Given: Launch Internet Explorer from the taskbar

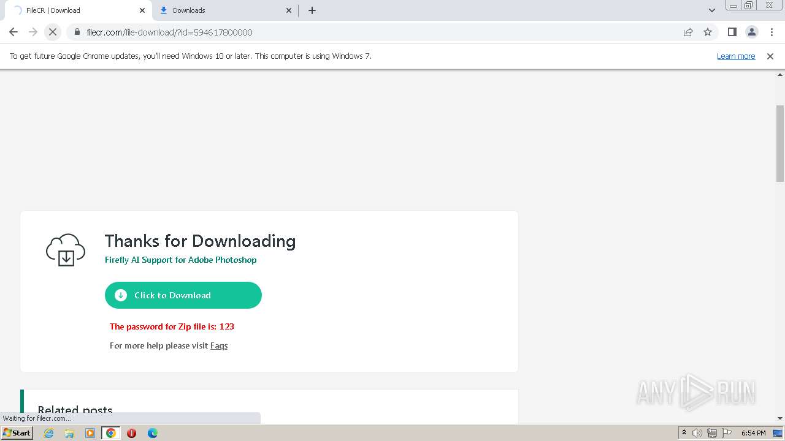Looking at the screenshot, I should (49, 433).
